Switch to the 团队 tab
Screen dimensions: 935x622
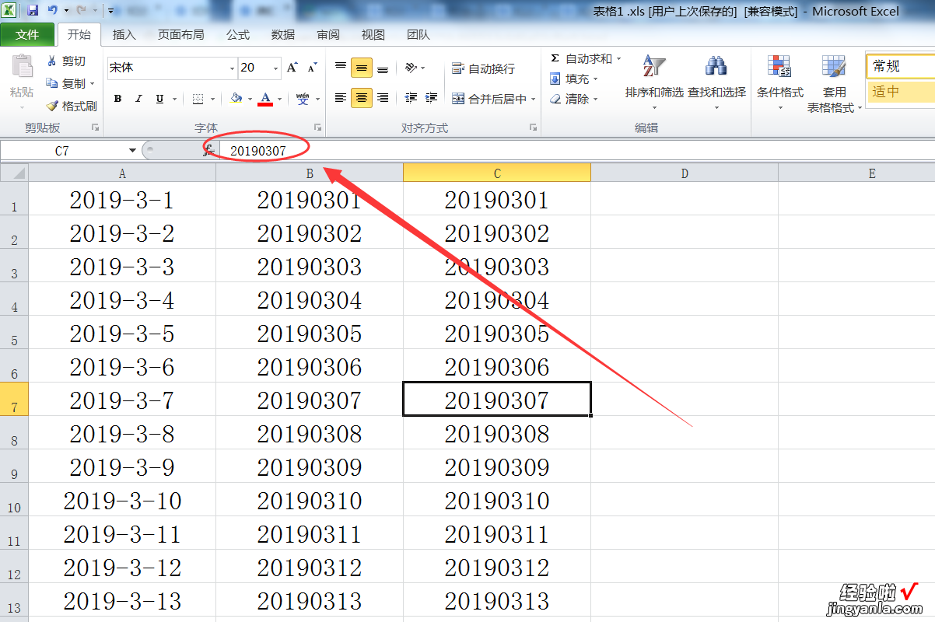[x=418, y=35]
